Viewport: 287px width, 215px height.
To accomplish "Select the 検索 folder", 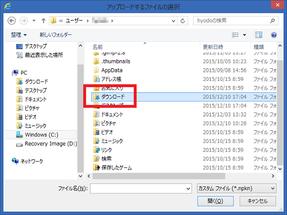I will [102, 159].
